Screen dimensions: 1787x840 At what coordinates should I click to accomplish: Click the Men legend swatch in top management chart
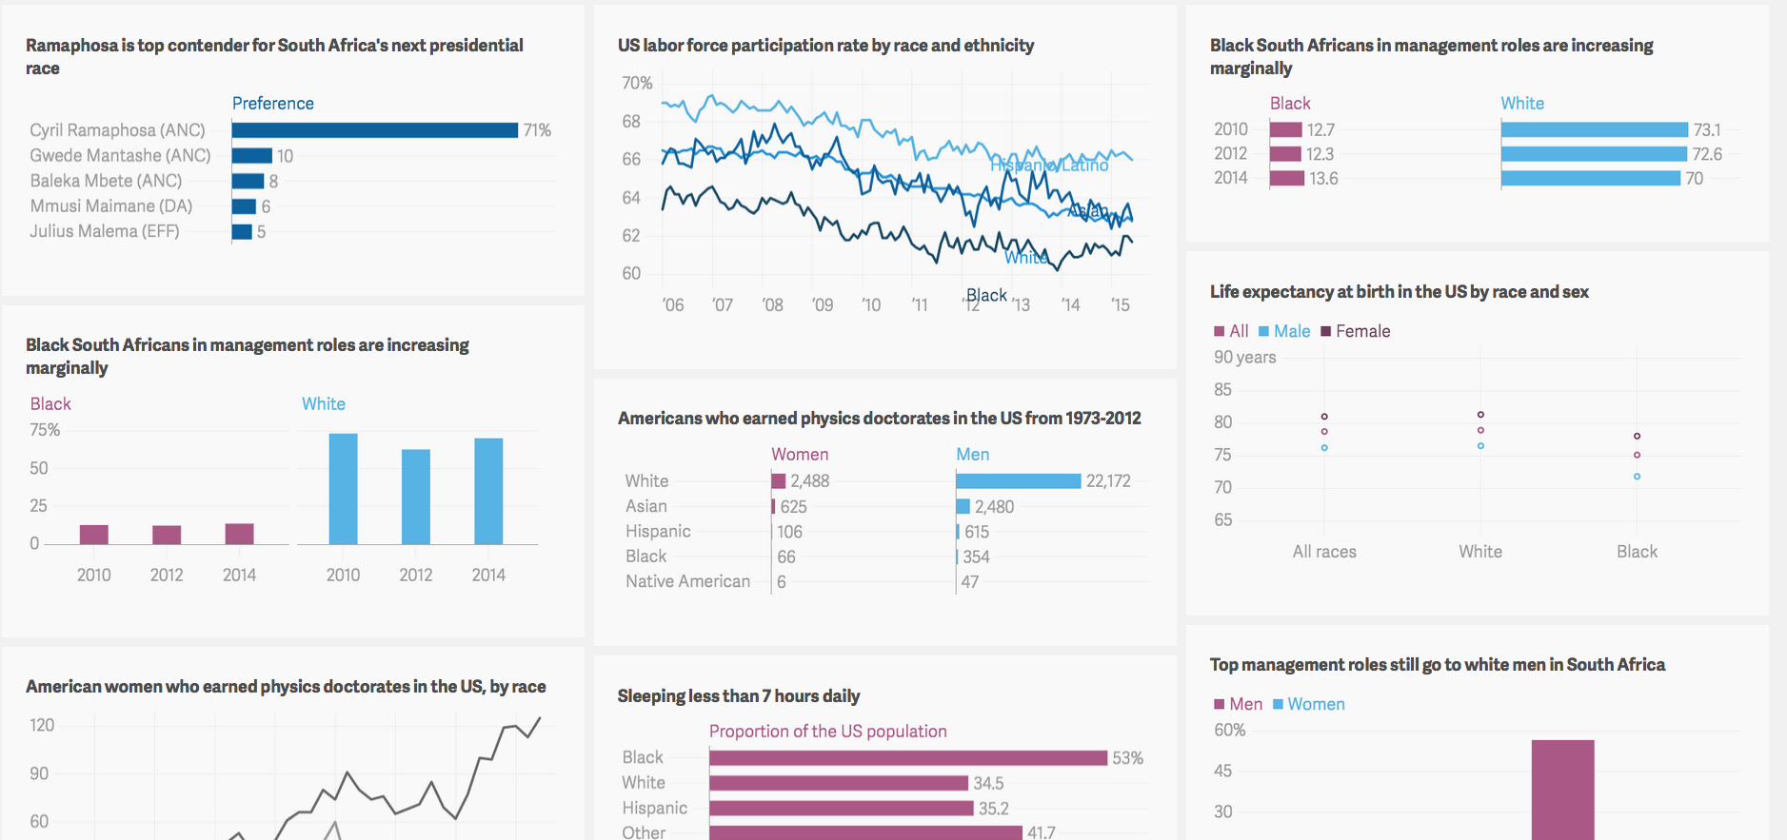click(x=1219, y=704)
